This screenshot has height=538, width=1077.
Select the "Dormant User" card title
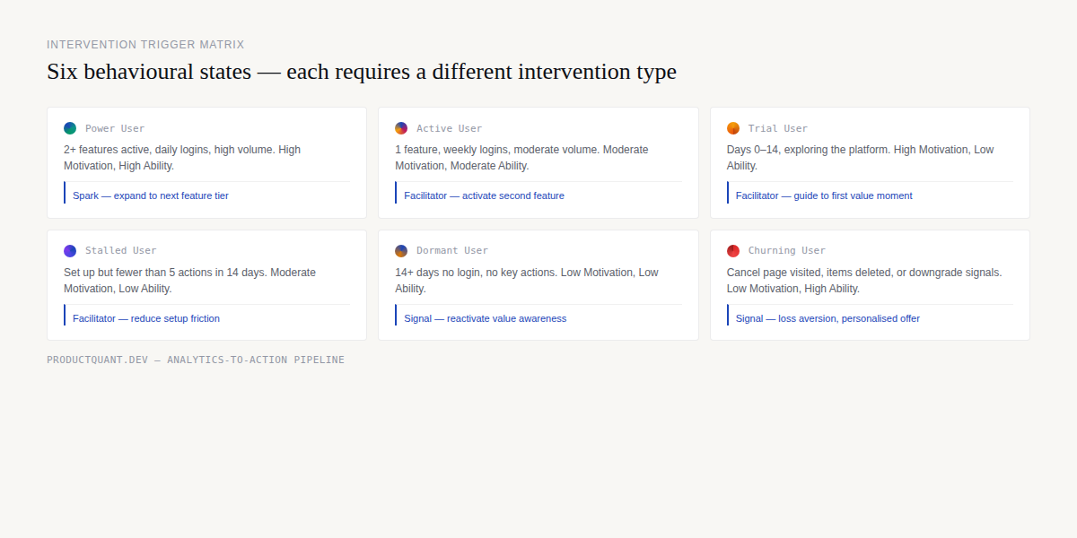coord(452,251)
